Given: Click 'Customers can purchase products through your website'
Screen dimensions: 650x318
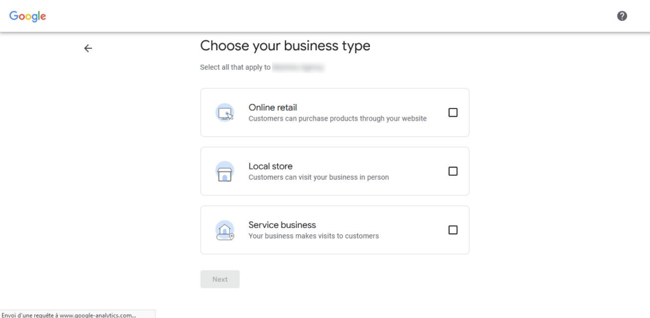Looking at the screenshot, I should [x=338, y=119].
